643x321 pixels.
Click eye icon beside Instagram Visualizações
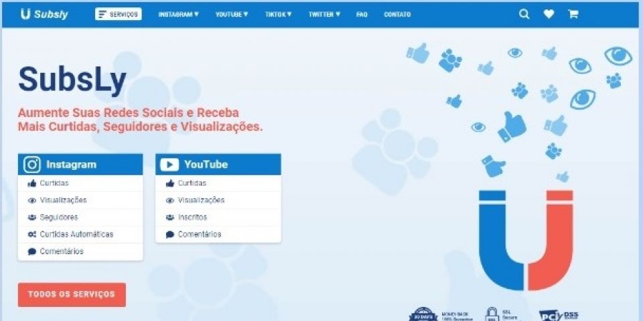point(32,201)
